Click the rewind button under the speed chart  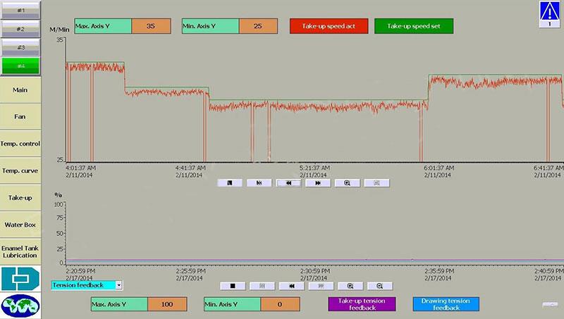point(288,182)
